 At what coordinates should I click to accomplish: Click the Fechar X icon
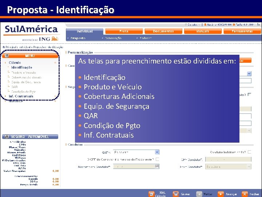245,194
